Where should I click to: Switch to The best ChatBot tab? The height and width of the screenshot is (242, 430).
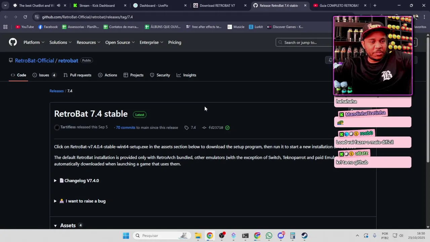coord(37,5)
